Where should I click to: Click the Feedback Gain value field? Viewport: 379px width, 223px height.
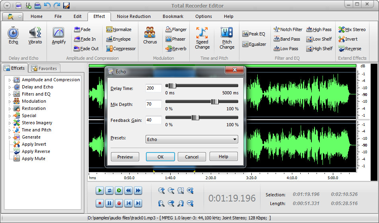pos(154,120)
